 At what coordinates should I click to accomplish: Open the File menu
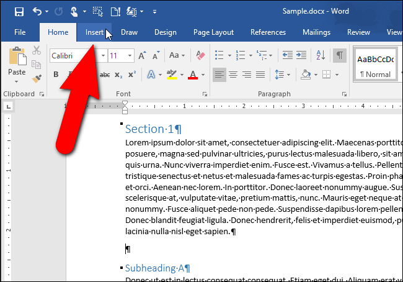(20, 32)
